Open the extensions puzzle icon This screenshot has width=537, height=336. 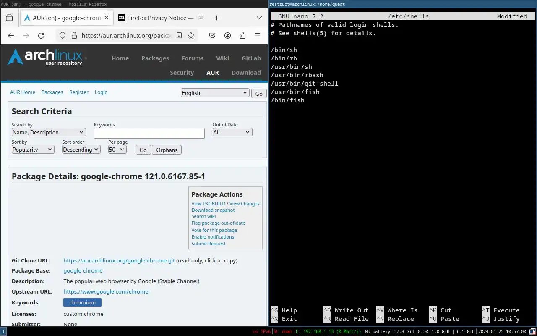tap(242, 36)
